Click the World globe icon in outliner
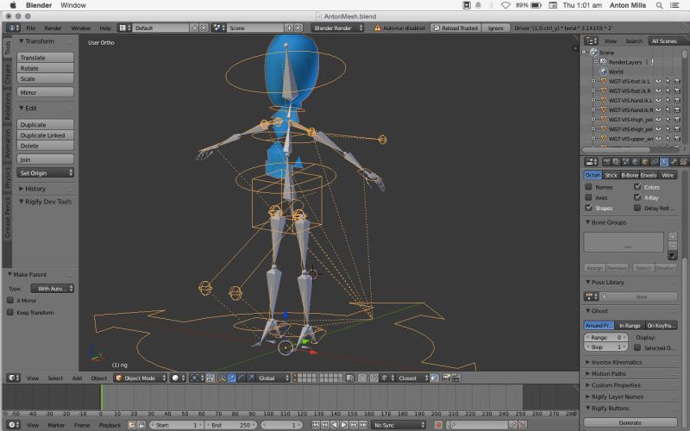Image resolution: width=690 pixels, height=431 pixels. coord(604,72)
